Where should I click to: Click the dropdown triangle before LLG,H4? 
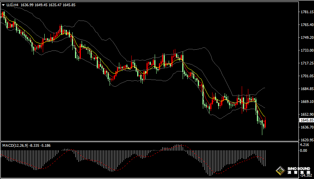(3, 5)
